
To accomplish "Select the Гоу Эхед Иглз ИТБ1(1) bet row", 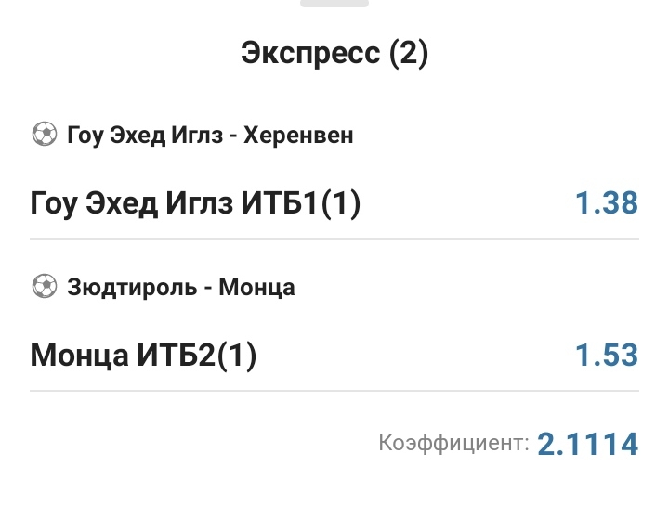I will coord(279,202).
